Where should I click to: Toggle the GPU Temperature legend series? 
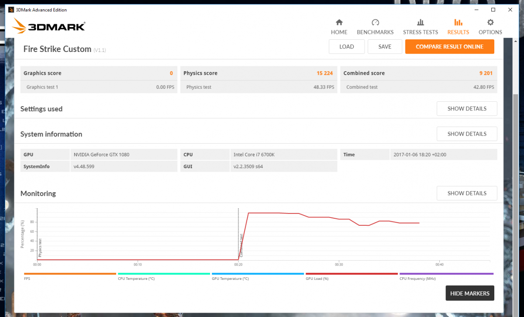click(258, 276)
